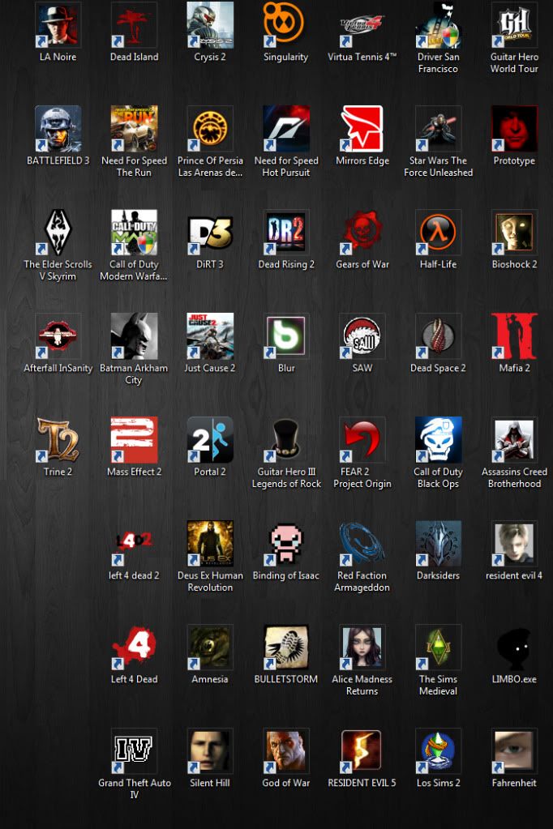The height and width of the screenshot is (829, 553).
Task: Click the Afterfall InSanity shortcut
Action: coord(58,335)
